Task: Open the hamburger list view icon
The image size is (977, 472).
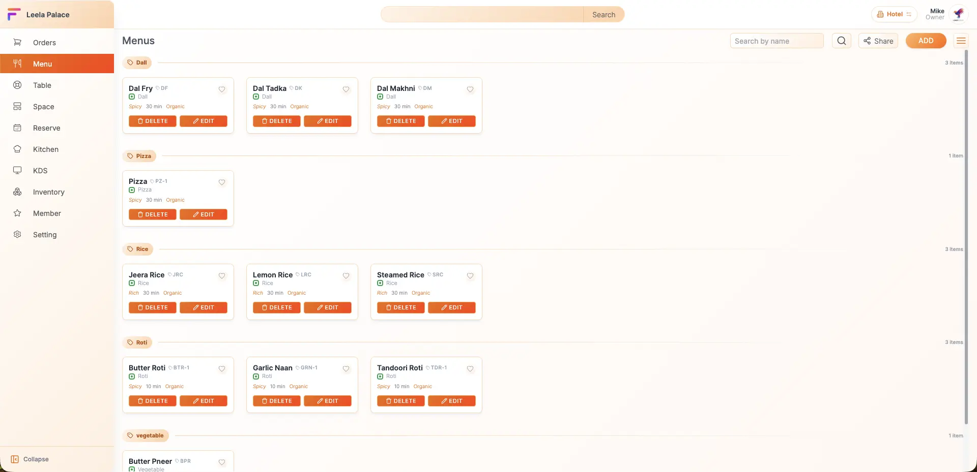Action: tap(961, 41)
